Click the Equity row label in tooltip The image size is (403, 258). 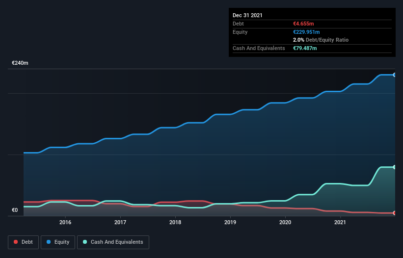pos(240,32)
